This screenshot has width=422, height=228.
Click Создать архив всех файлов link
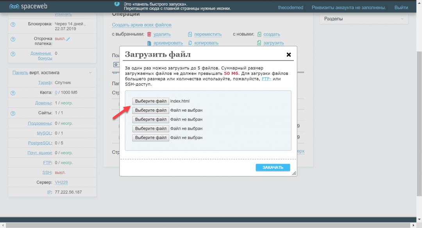(141, 25)
